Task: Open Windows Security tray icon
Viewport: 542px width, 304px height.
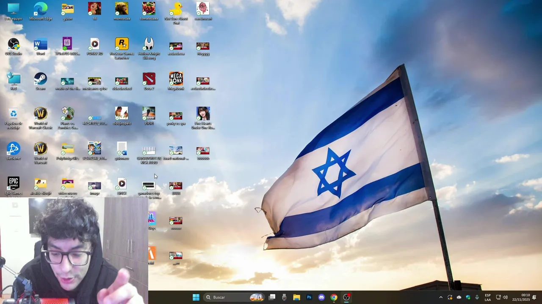Action: 468,297
